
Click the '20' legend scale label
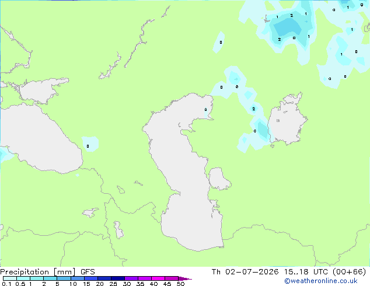point(100,284)
